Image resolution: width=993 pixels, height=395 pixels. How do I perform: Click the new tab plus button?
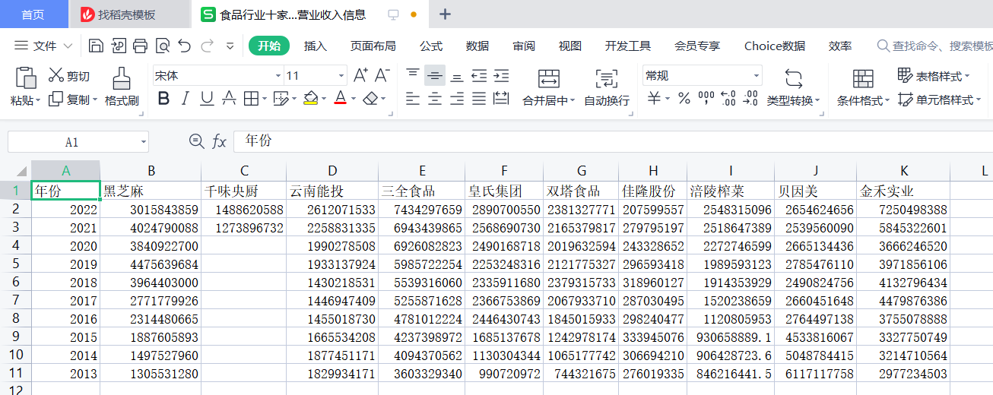(446, 14)
